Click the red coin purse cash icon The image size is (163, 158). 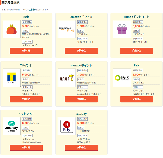12,29
